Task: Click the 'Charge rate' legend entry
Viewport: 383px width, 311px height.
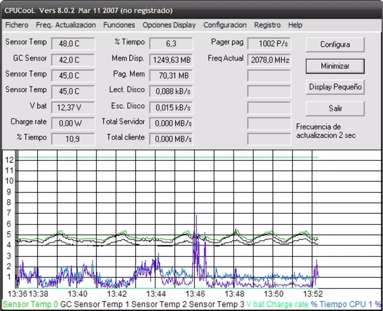Action: coord(287,304)
